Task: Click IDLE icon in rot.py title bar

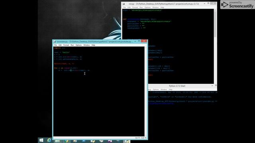Action: pyautogui.click(x=124, y=4)
